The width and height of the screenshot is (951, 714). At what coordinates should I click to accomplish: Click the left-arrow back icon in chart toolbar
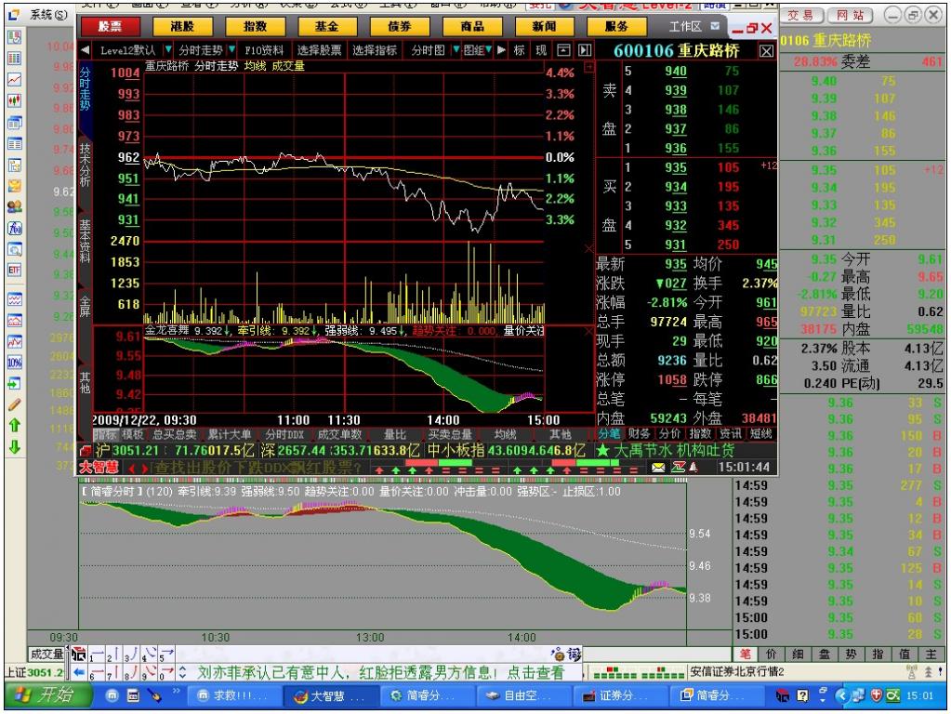[86, 50]
